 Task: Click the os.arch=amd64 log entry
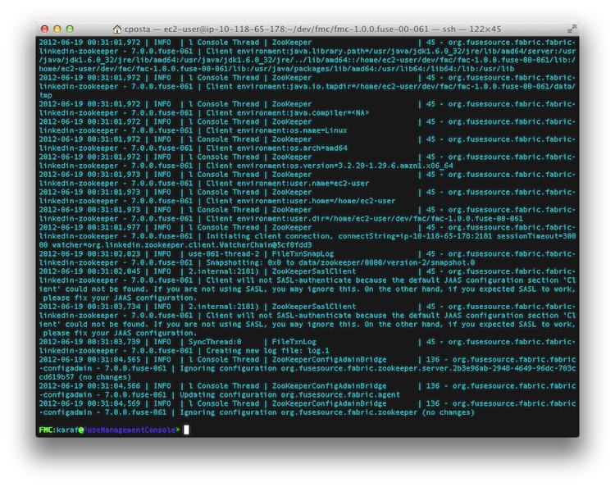[x=276, y=148]
